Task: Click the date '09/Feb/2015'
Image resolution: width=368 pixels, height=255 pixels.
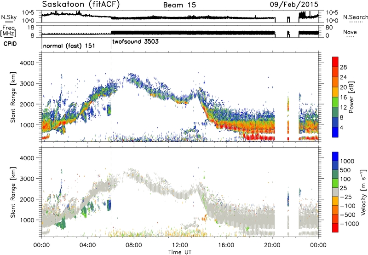Action: pyautogui.click(x=294, y=4)
